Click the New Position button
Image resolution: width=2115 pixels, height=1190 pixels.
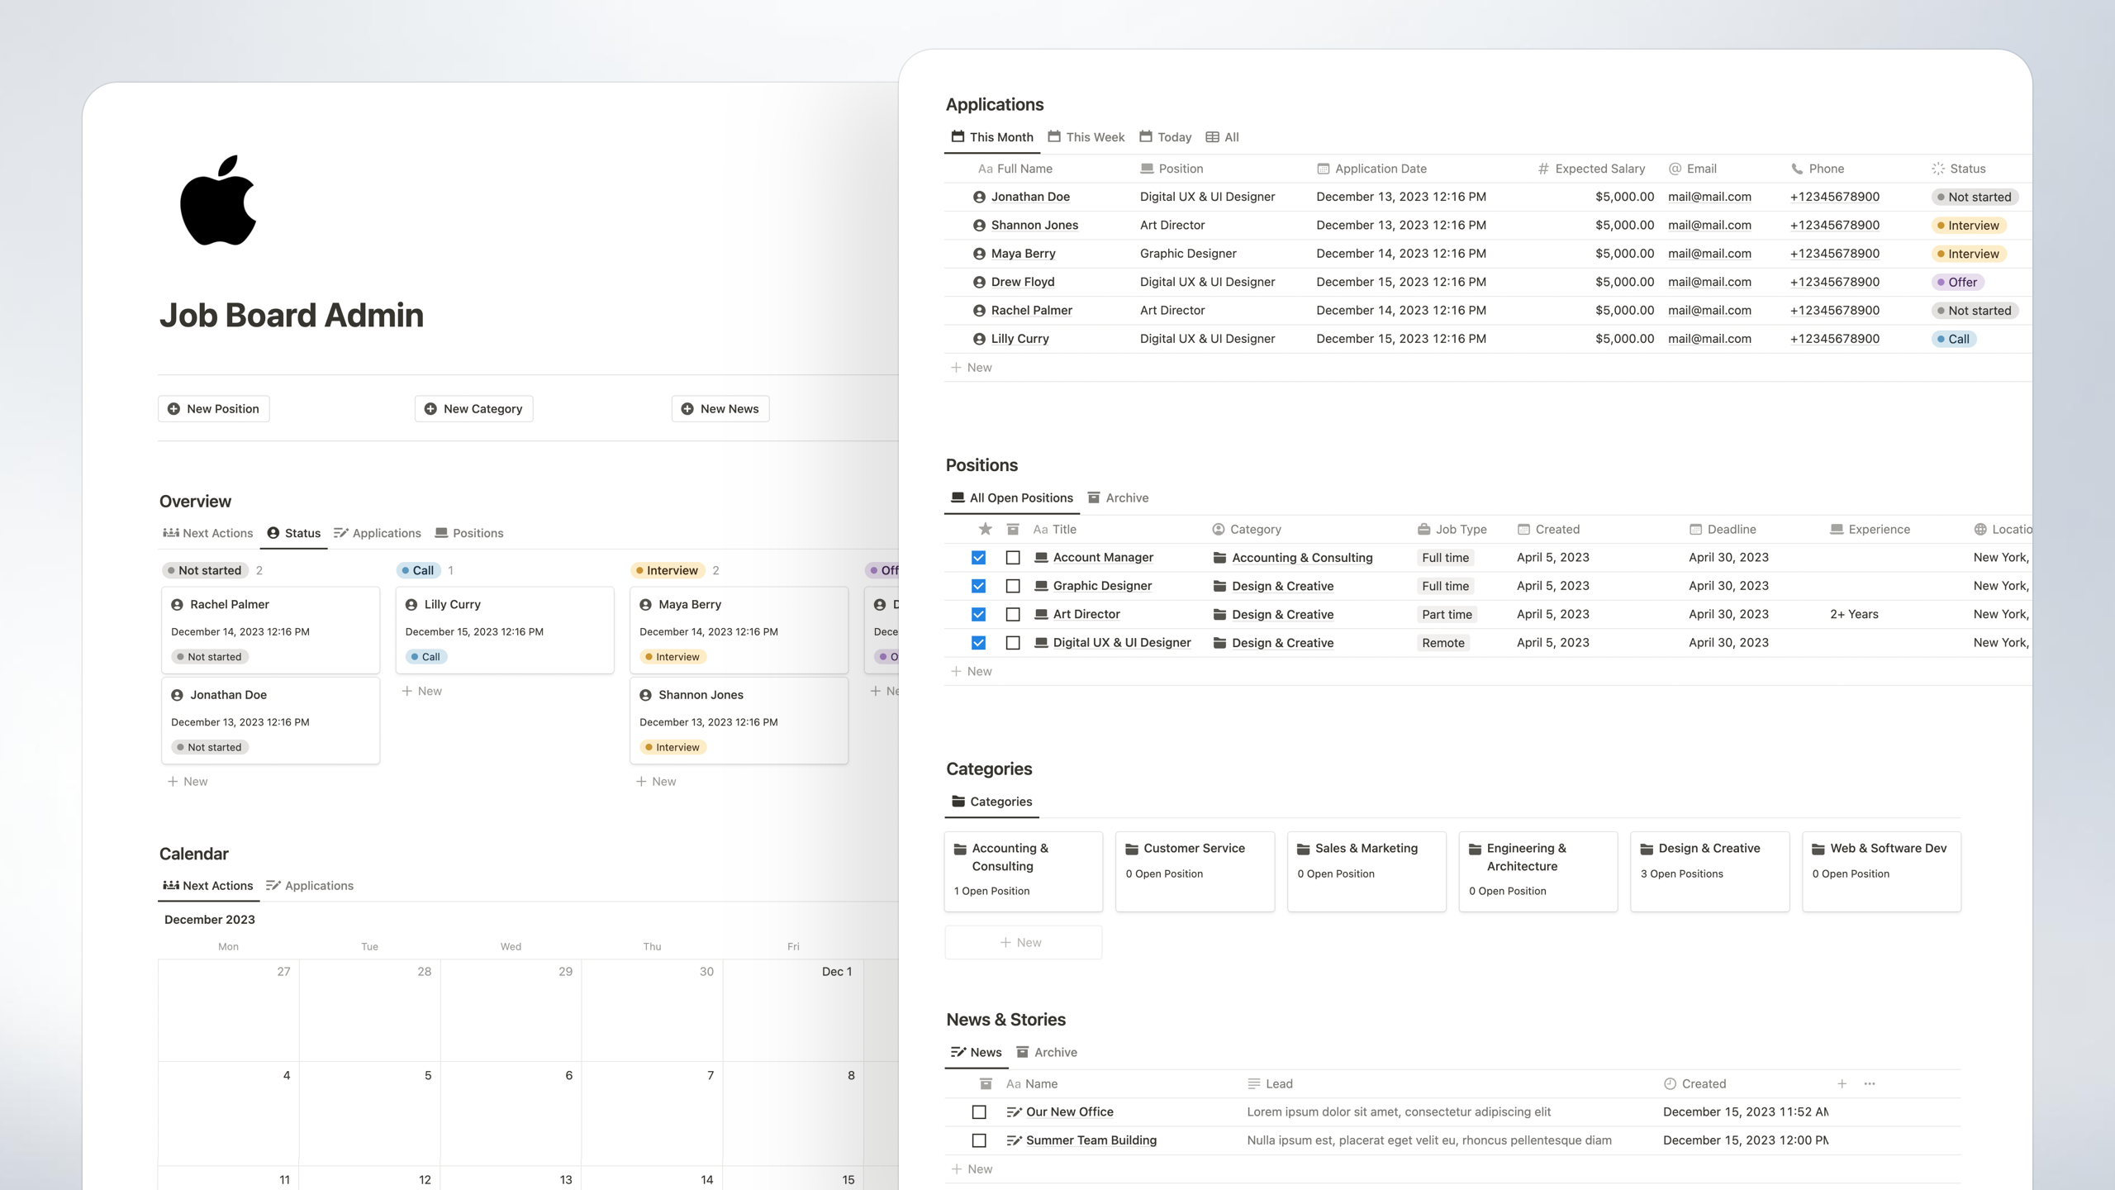(213, 408)
